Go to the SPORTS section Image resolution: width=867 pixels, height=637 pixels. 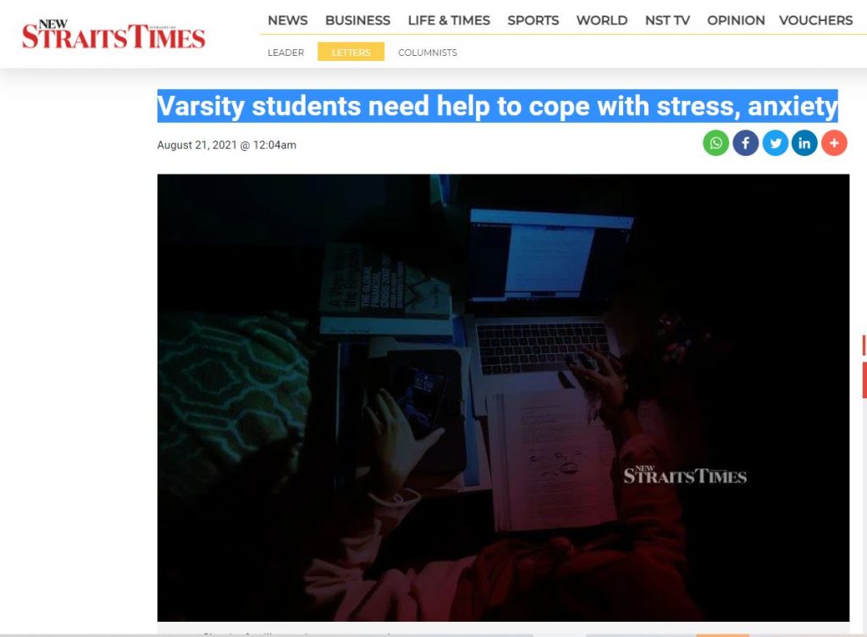point(533,20)
